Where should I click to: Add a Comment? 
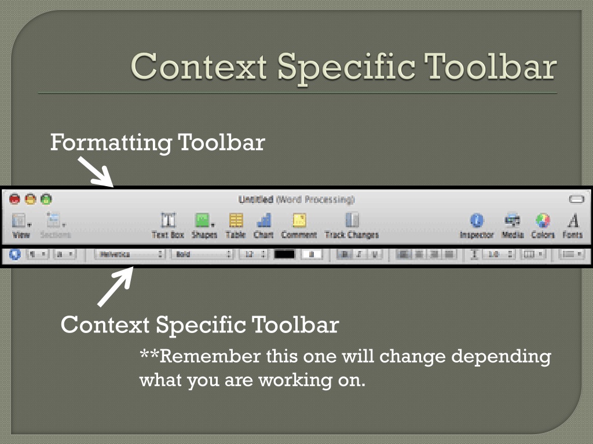(299, 225)
